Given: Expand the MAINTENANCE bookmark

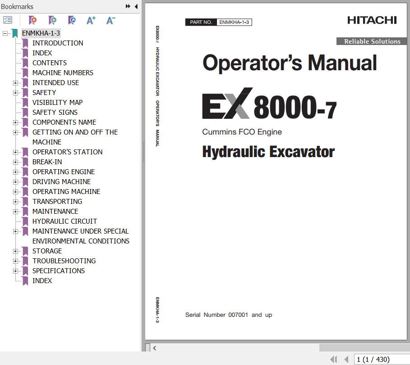Looking at the screenshot, I should [x=15, y=212].
